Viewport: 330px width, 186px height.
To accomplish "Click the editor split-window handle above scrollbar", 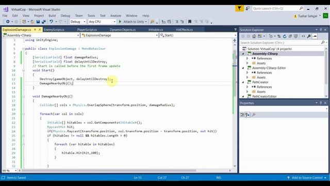I will (x=235, y=40).
